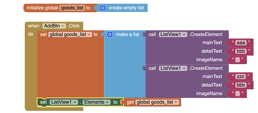
Task: Edit the goods_list variable name field
Action: pos(72,8)
